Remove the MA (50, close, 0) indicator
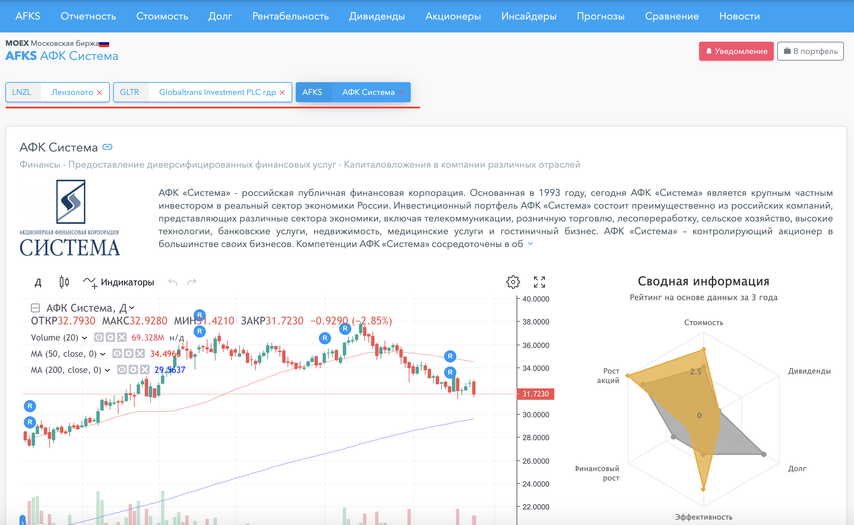Image resolution: width=854 pixels, height=525 pixels. (140, 353)
